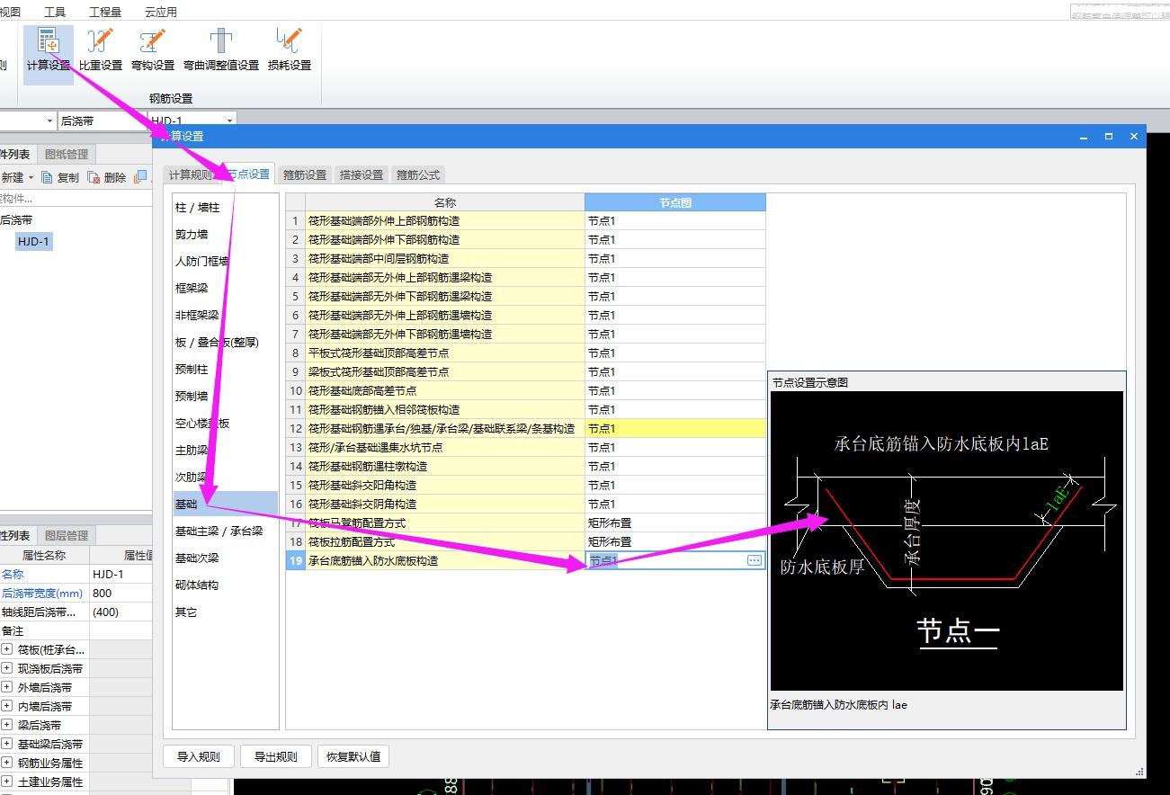This screenshot has width=1170, height=795.
Task: Switch to 节点设置 tab
Action: [x=248, y=174]
